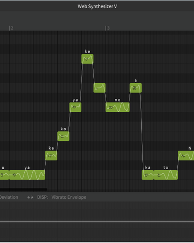Select the lower 'ke' note
This screenshot has height=243, width=194.
[51, 156]
